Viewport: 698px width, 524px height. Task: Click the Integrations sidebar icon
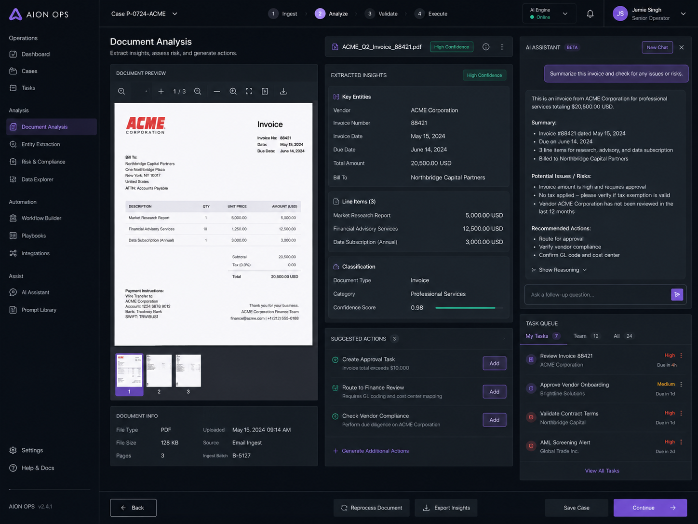pyautogui.click(x=13, y=253)
